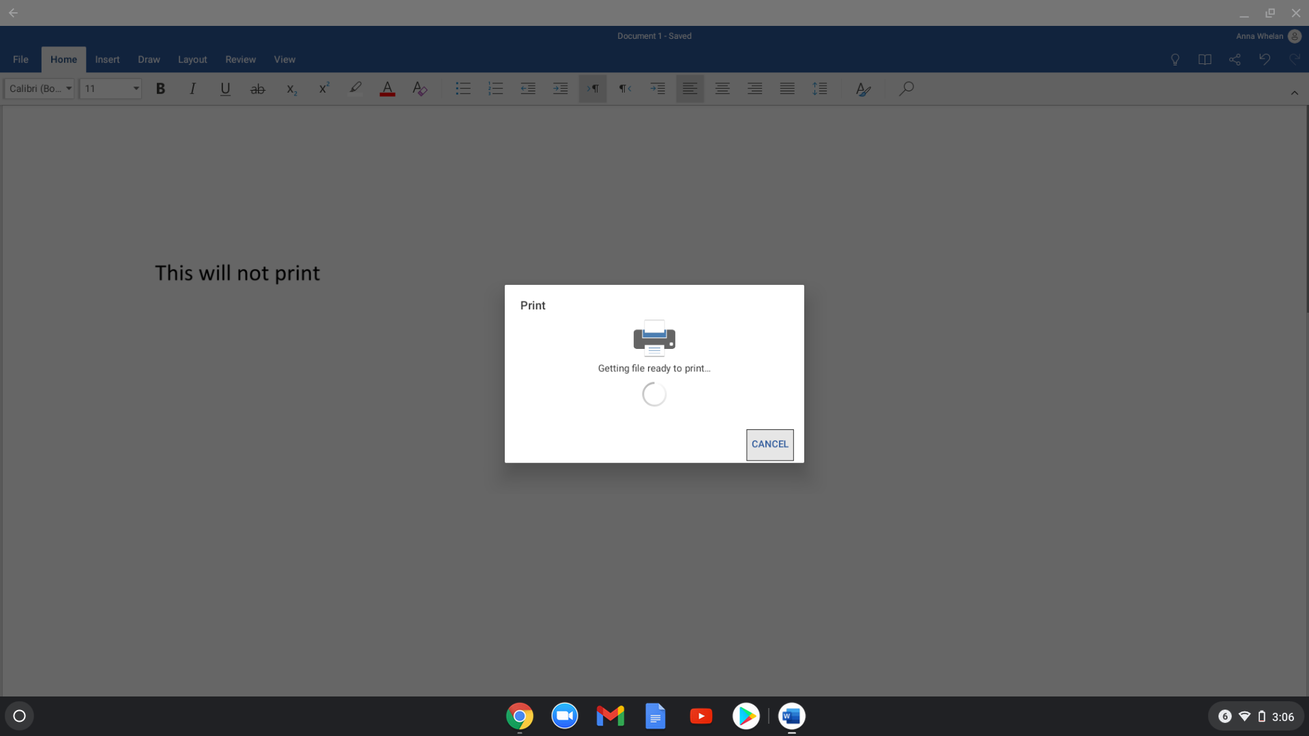The height and width of the screenshot is (736, 1309).
Task: Decrease the paragraph indent
Action: coord(528,89)
